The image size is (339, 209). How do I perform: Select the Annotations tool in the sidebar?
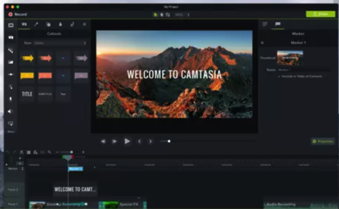click(x=11, y=37)
